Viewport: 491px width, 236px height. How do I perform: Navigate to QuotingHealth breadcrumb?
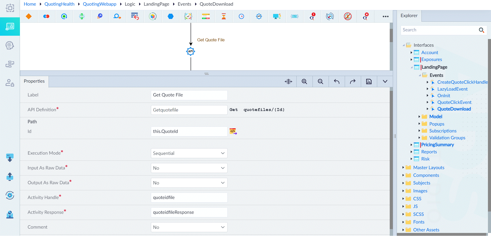pos(59,4)
